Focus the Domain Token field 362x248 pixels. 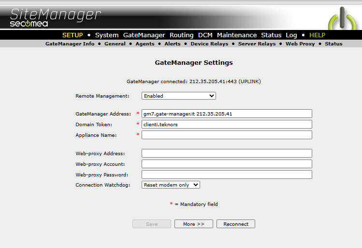point(227,124)
